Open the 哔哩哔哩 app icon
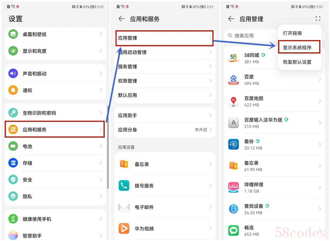 (234, 187)
